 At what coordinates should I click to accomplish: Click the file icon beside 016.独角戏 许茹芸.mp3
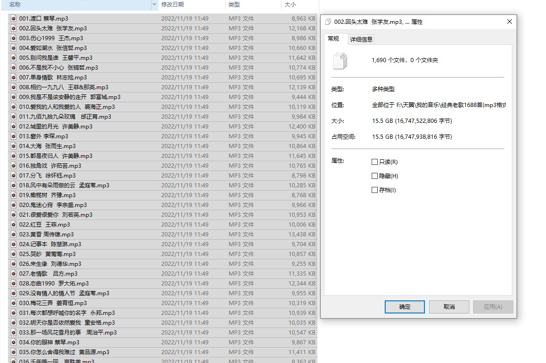click(x=14, y=166)
